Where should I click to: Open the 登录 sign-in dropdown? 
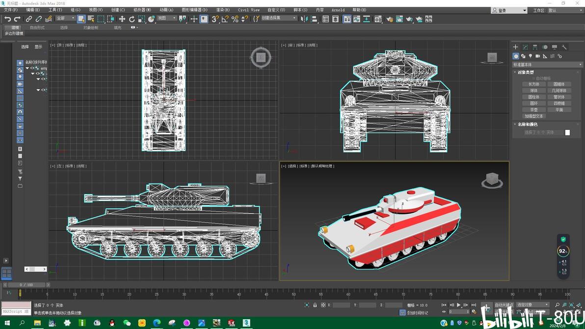(x=509, y=10)
